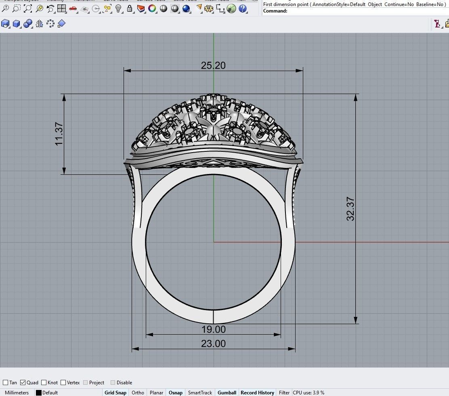Screen dimensions: 449x396
Task: Open the Set CPlane grid icon
Action: (85, 9)
